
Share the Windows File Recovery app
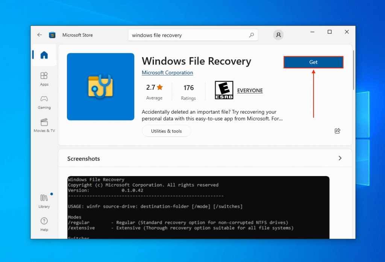point(337,131)
